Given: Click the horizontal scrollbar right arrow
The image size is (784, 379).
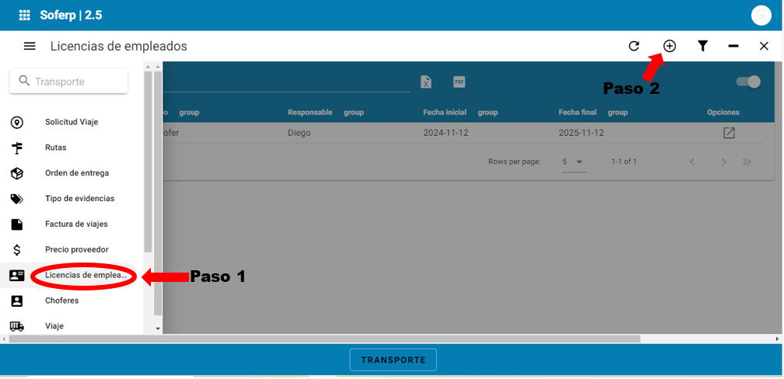Looking at the screenshot, I should [x=778, y=339].
